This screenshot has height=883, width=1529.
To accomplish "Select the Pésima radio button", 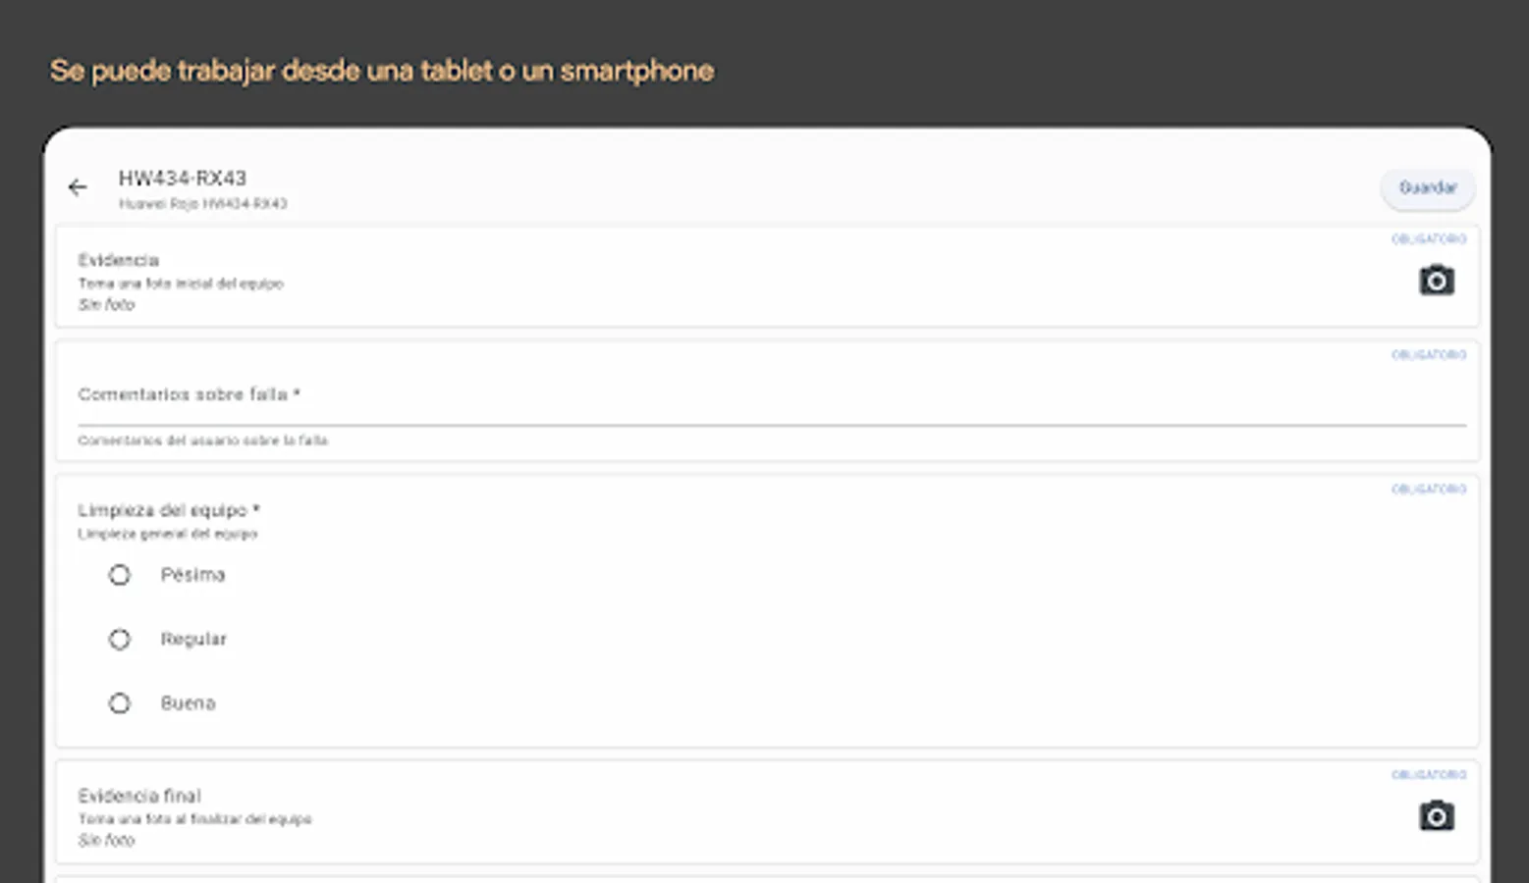I will pyautogui.click(x=120, y=575).
